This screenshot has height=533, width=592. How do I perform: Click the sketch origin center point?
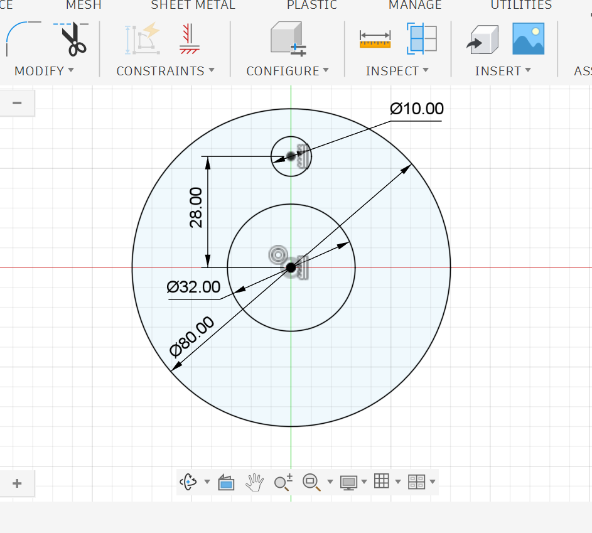point(291,267)
